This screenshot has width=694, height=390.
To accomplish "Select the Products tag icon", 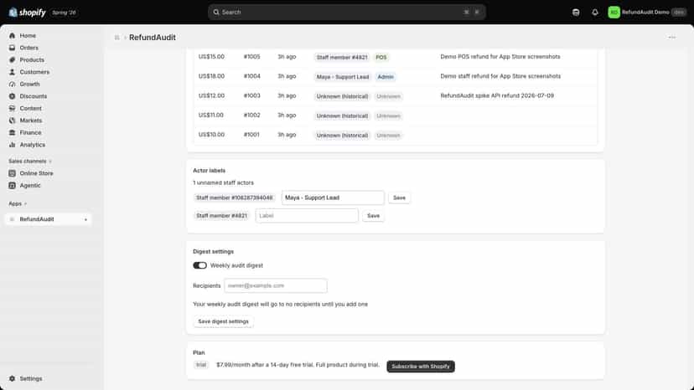I will tap(12, 59).
